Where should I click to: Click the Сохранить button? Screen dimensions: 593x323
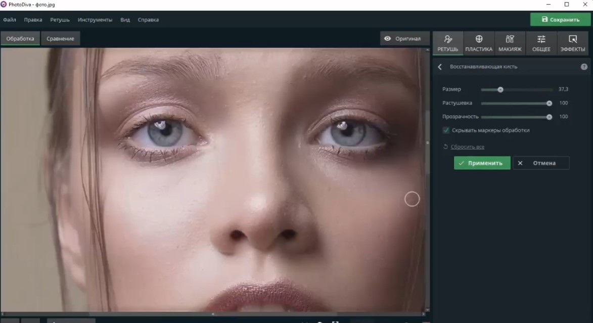tap(560, 20)
